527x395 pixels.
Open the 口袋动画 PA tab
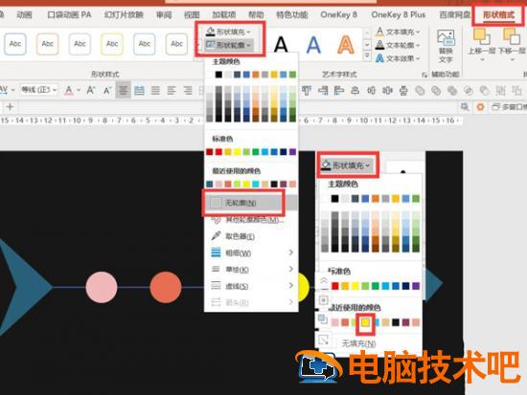point(69,14)
